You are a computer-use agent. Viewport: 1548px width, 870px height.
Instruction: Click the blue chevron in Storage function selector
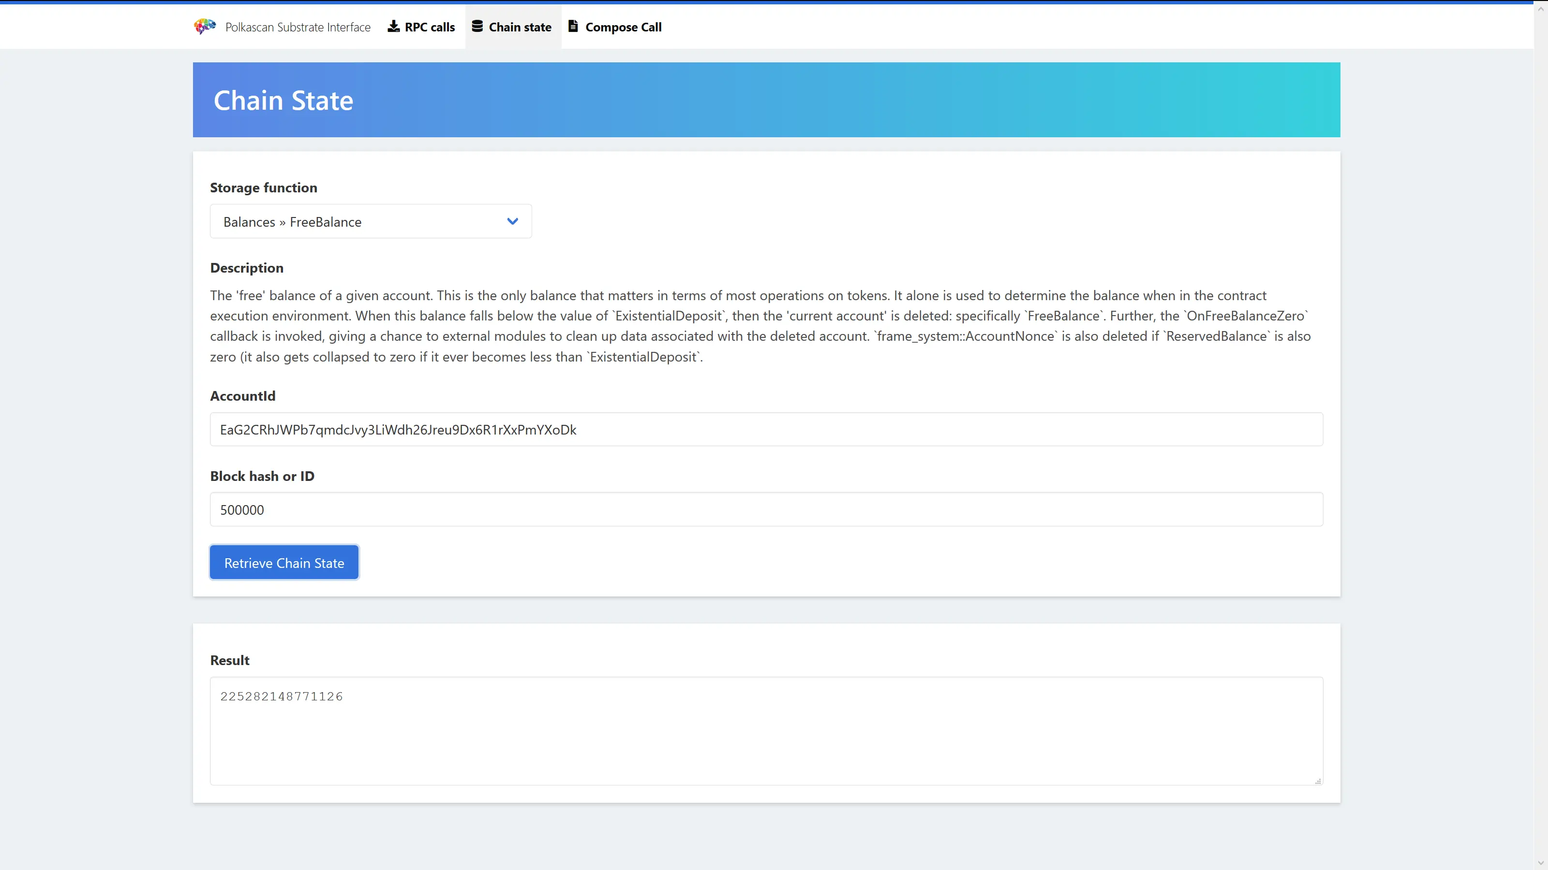tap(513, 221)
